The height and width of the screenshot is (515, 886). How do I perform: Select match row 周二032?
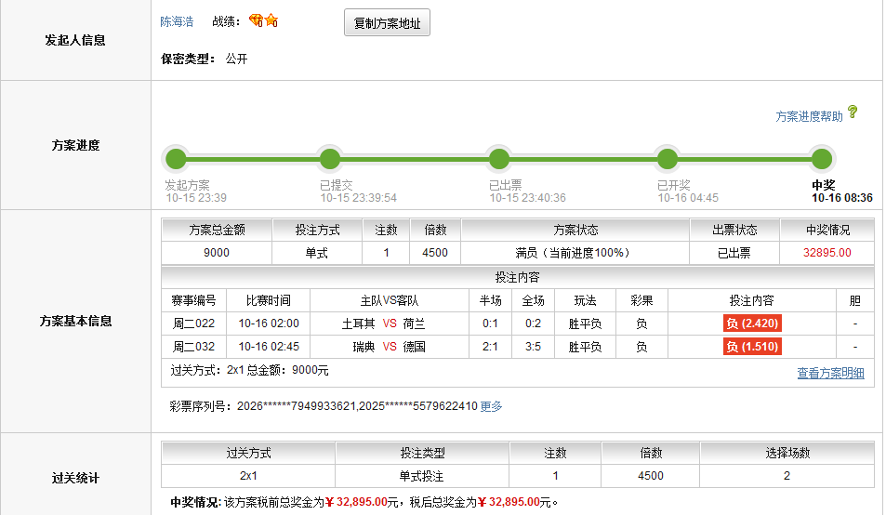tap(193, 347)
